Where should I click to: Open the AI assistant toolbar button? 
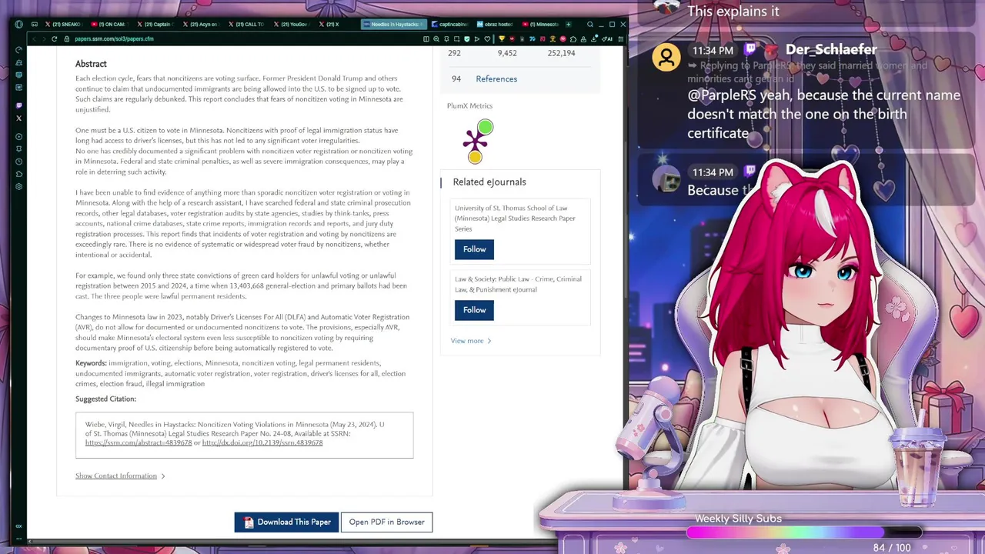[607, 38]
